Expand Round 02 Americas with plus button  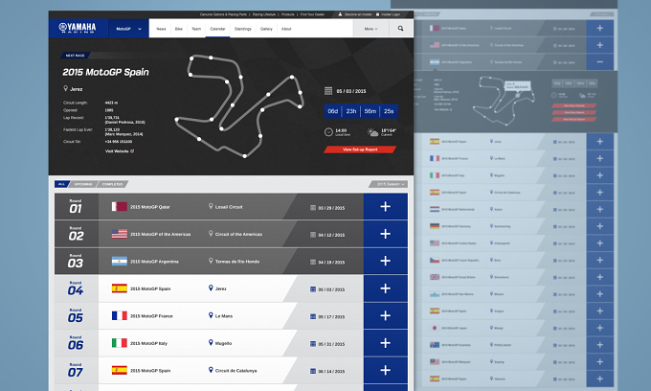[385, 234]
